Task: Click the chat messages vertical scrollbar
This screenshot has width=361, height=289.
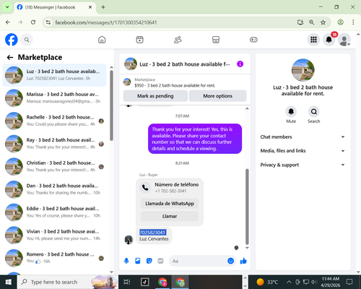Action: point(247,207)
